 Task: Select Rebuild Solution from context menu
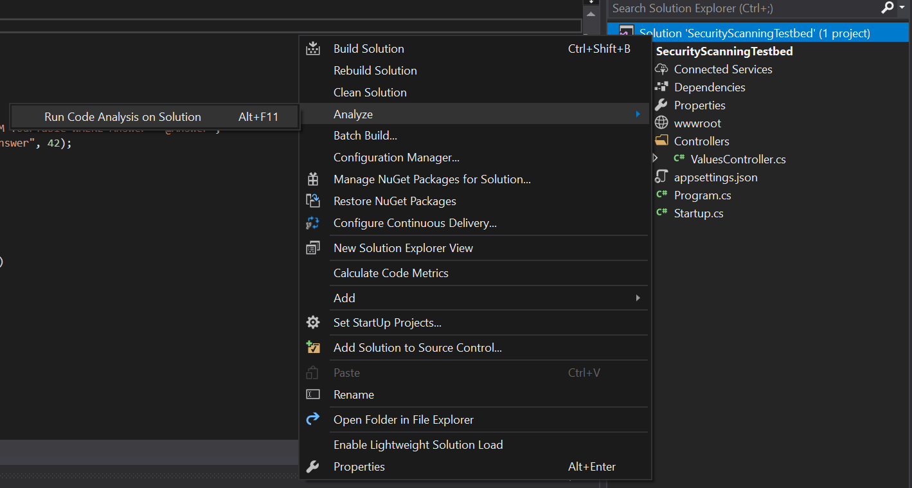coord(375,71)
